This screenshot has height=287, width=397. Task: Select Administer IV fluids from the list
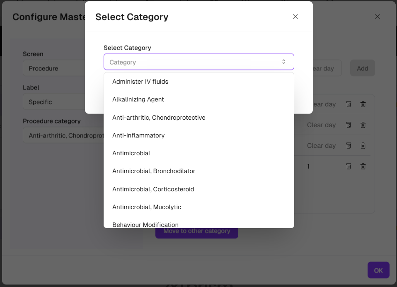tap(140, 82)
